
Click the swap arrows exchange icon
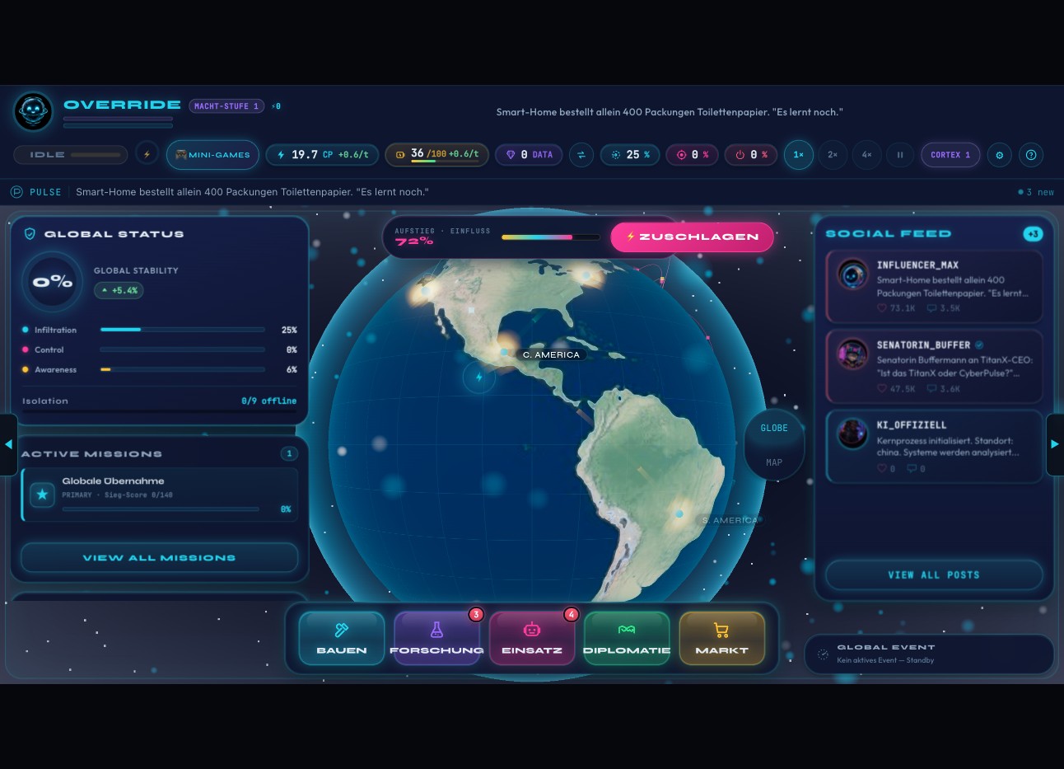coord(581,154)
